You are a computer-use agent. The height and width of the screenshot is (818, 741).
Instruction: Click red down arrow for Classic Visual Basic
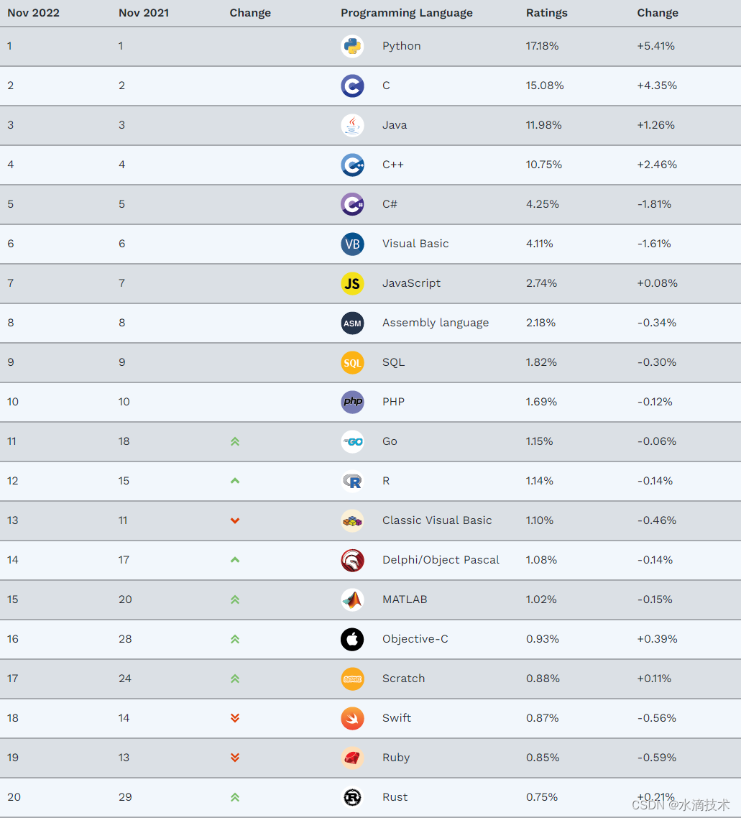click(235, 520)
